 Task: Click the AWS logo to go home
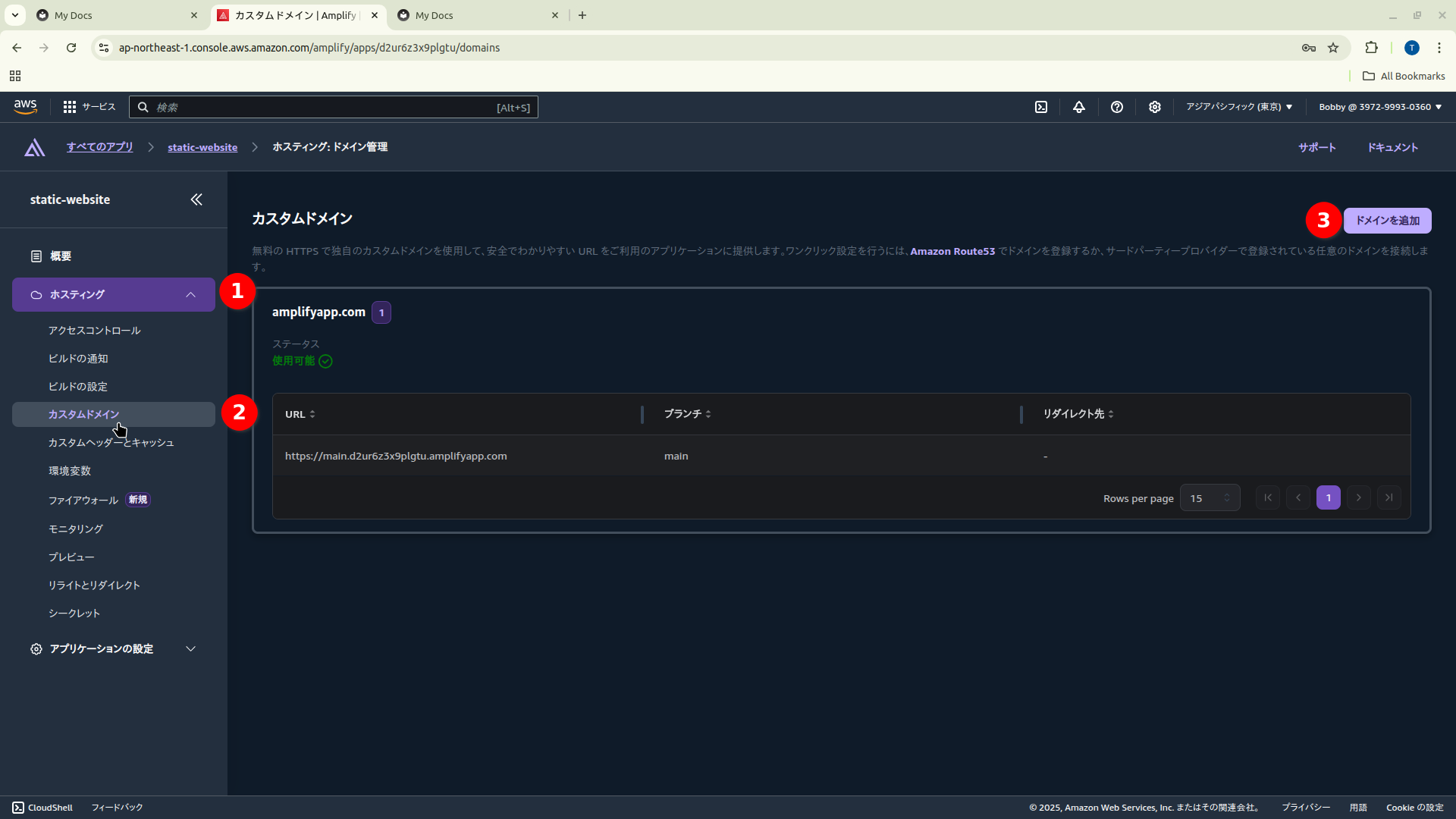click(x=25, y=106)
